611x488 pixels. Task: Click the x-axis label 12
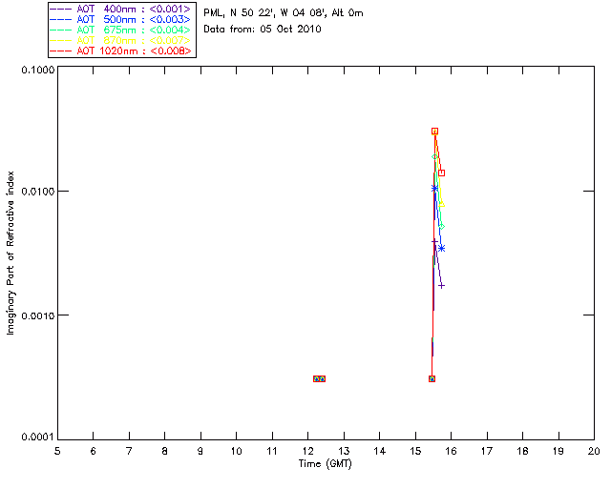[x=307, y=451]
